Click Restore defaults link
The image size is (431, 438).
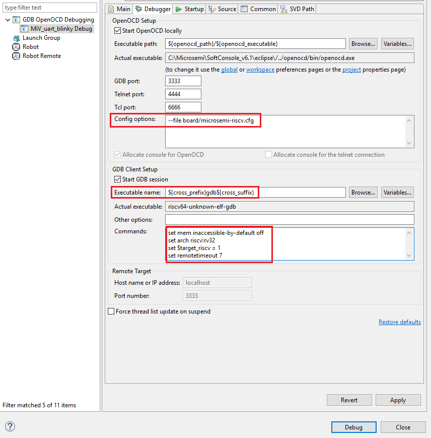pos(400,322)
